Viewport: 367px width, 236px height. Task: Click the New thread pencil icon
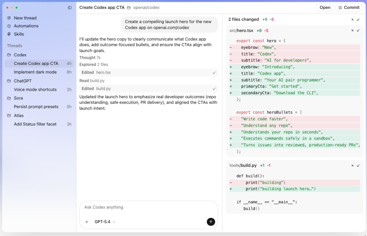click(x=9, y=18)
